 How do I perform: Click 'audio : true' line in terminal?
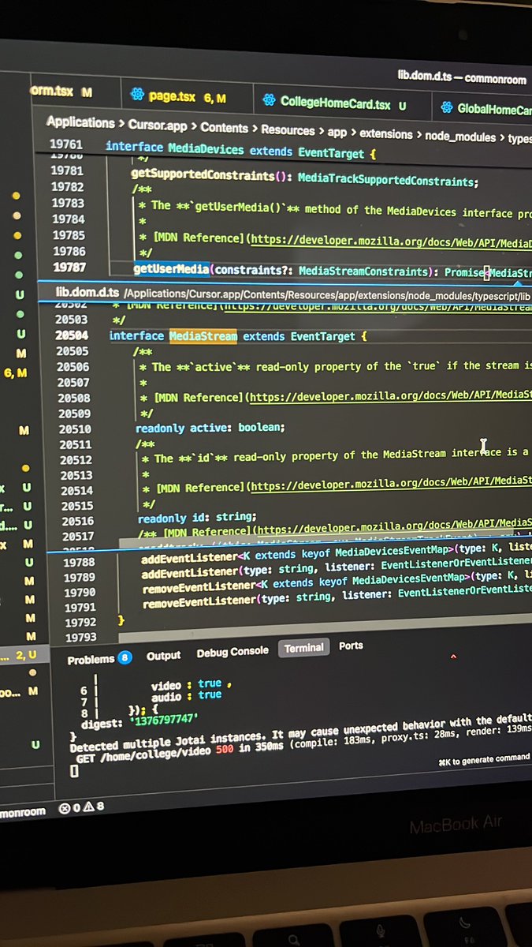(x=186, y=695)
